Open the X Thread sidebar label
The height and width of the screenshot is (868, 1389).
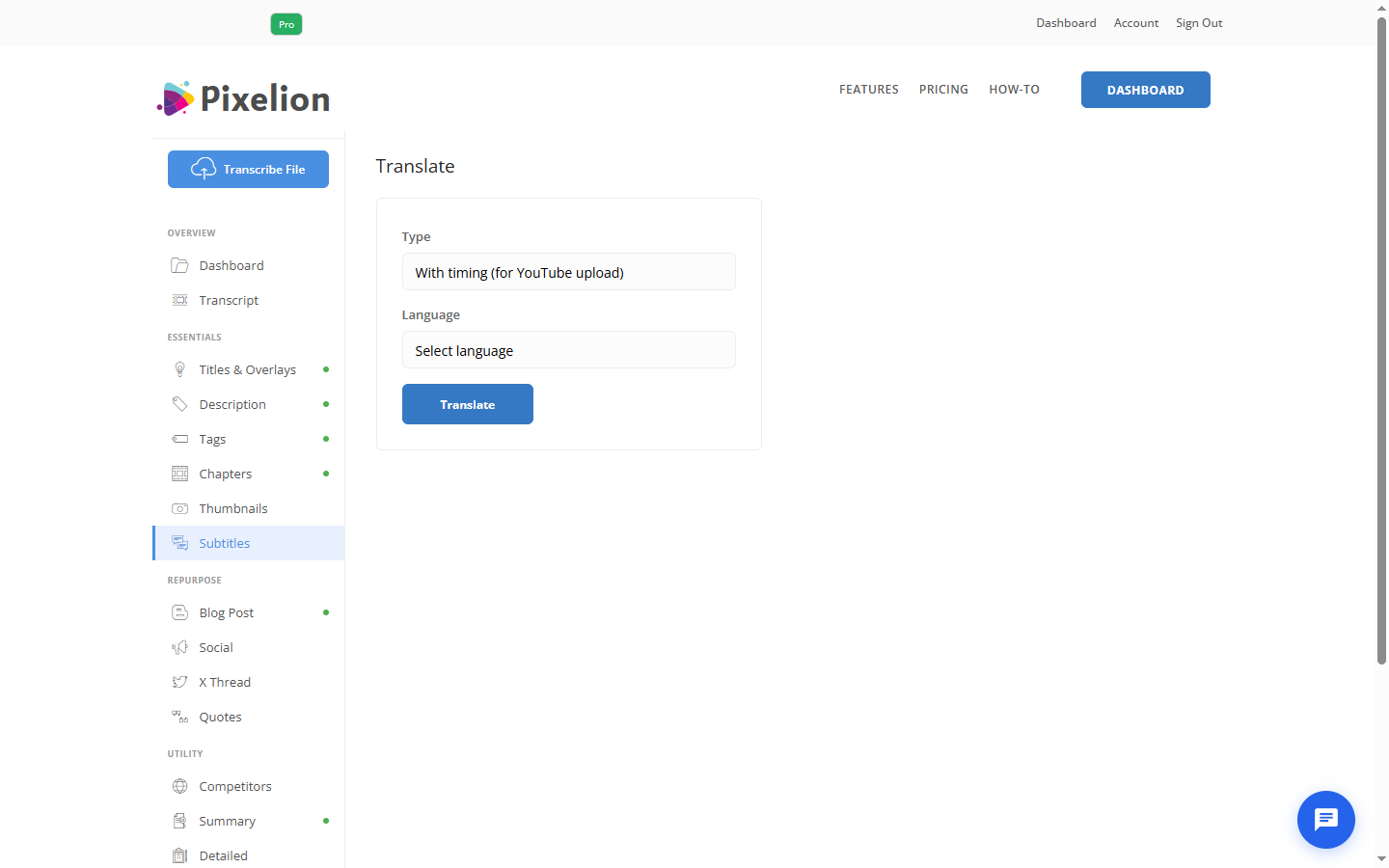pos(225,682)
